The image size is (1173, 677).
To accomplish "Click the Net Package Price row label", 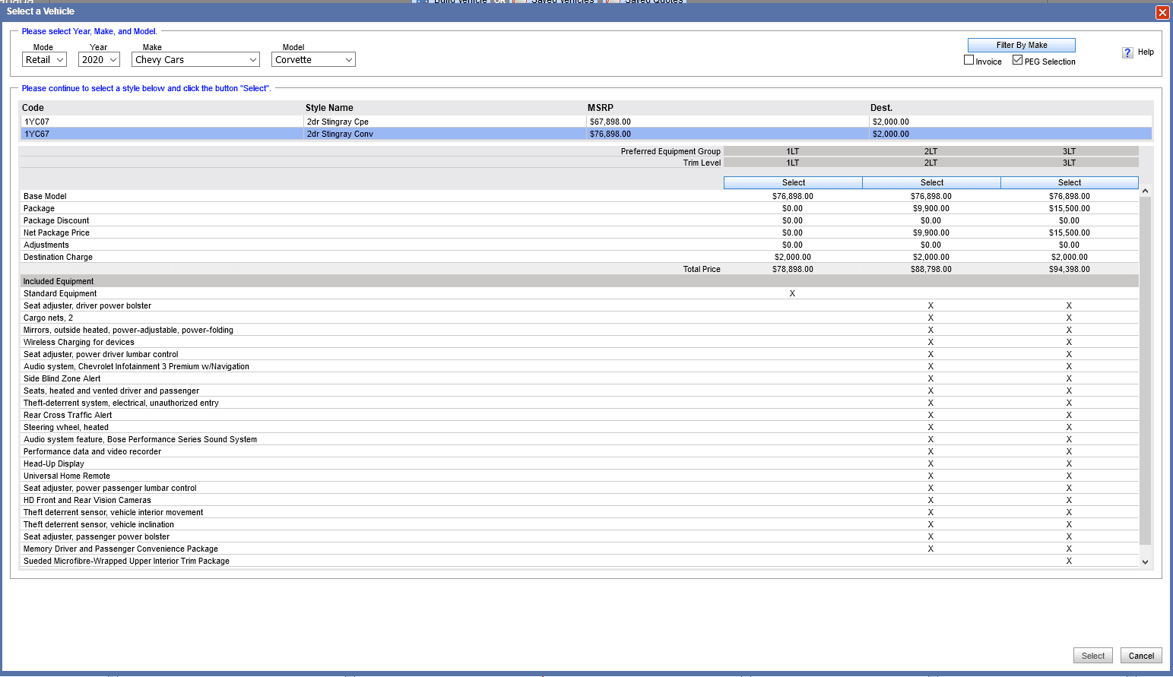I will coord(56,233).
